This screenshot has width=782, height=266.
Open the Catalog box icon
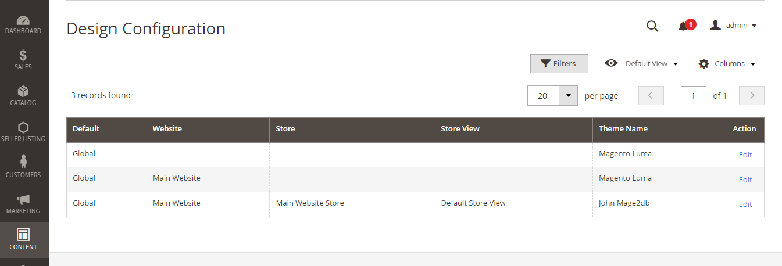coord(23,91)
